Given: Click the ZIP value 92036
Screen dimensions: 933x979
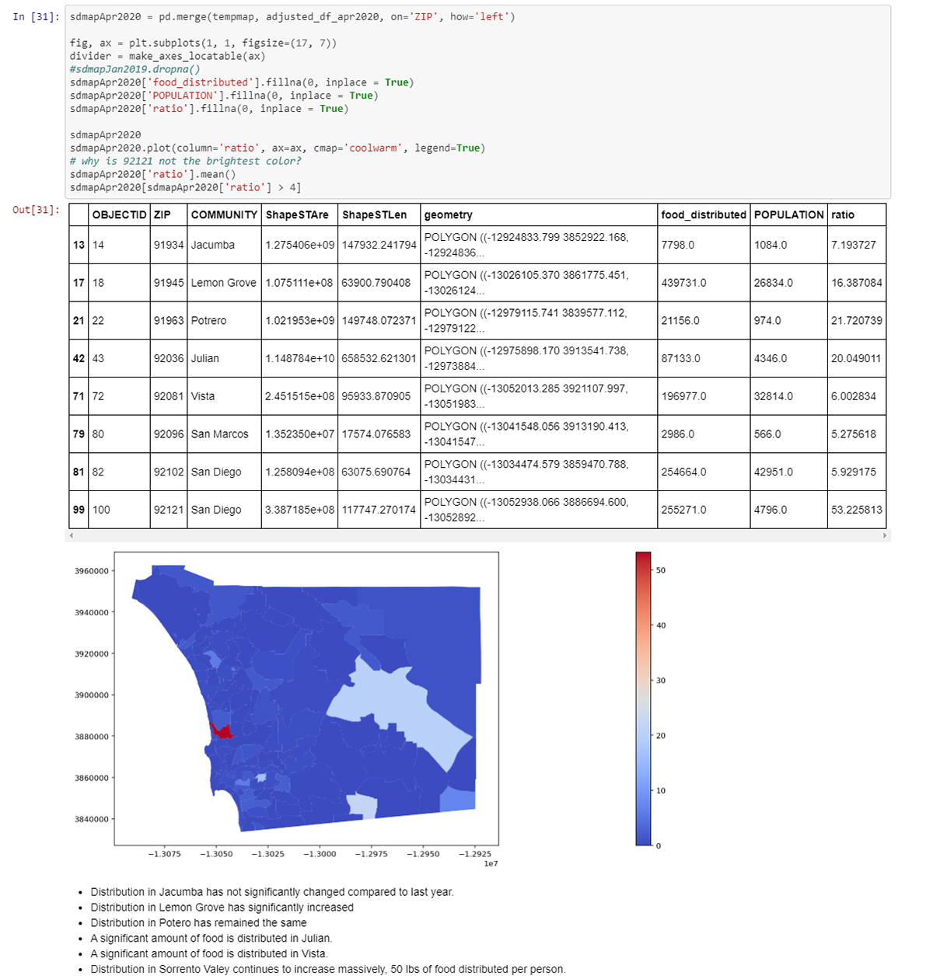Looking at the screenshot, I should click(x=169, y=358).
